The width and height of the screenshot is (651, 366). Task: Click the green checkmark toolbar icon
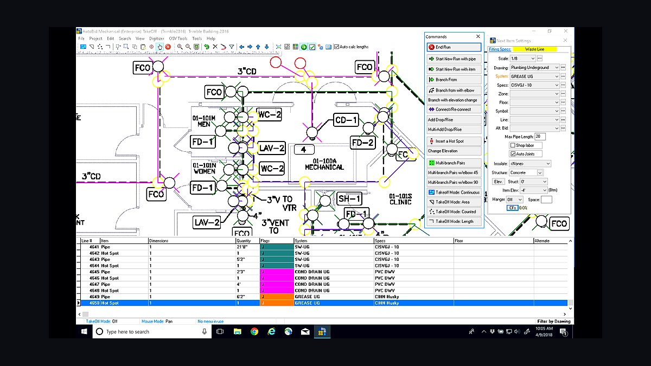(x=311, y=47)
